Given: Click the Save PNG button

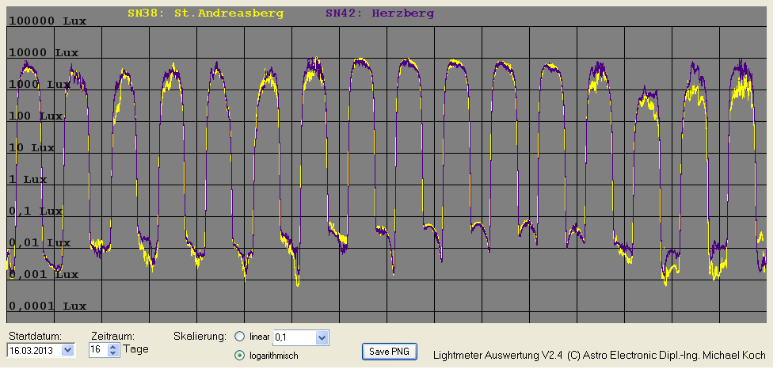Looking at the screenshot, I should (389, 351).
